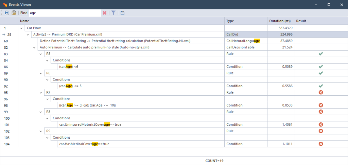
Task: Select the Car Flow row
Action: pos(174,28)
